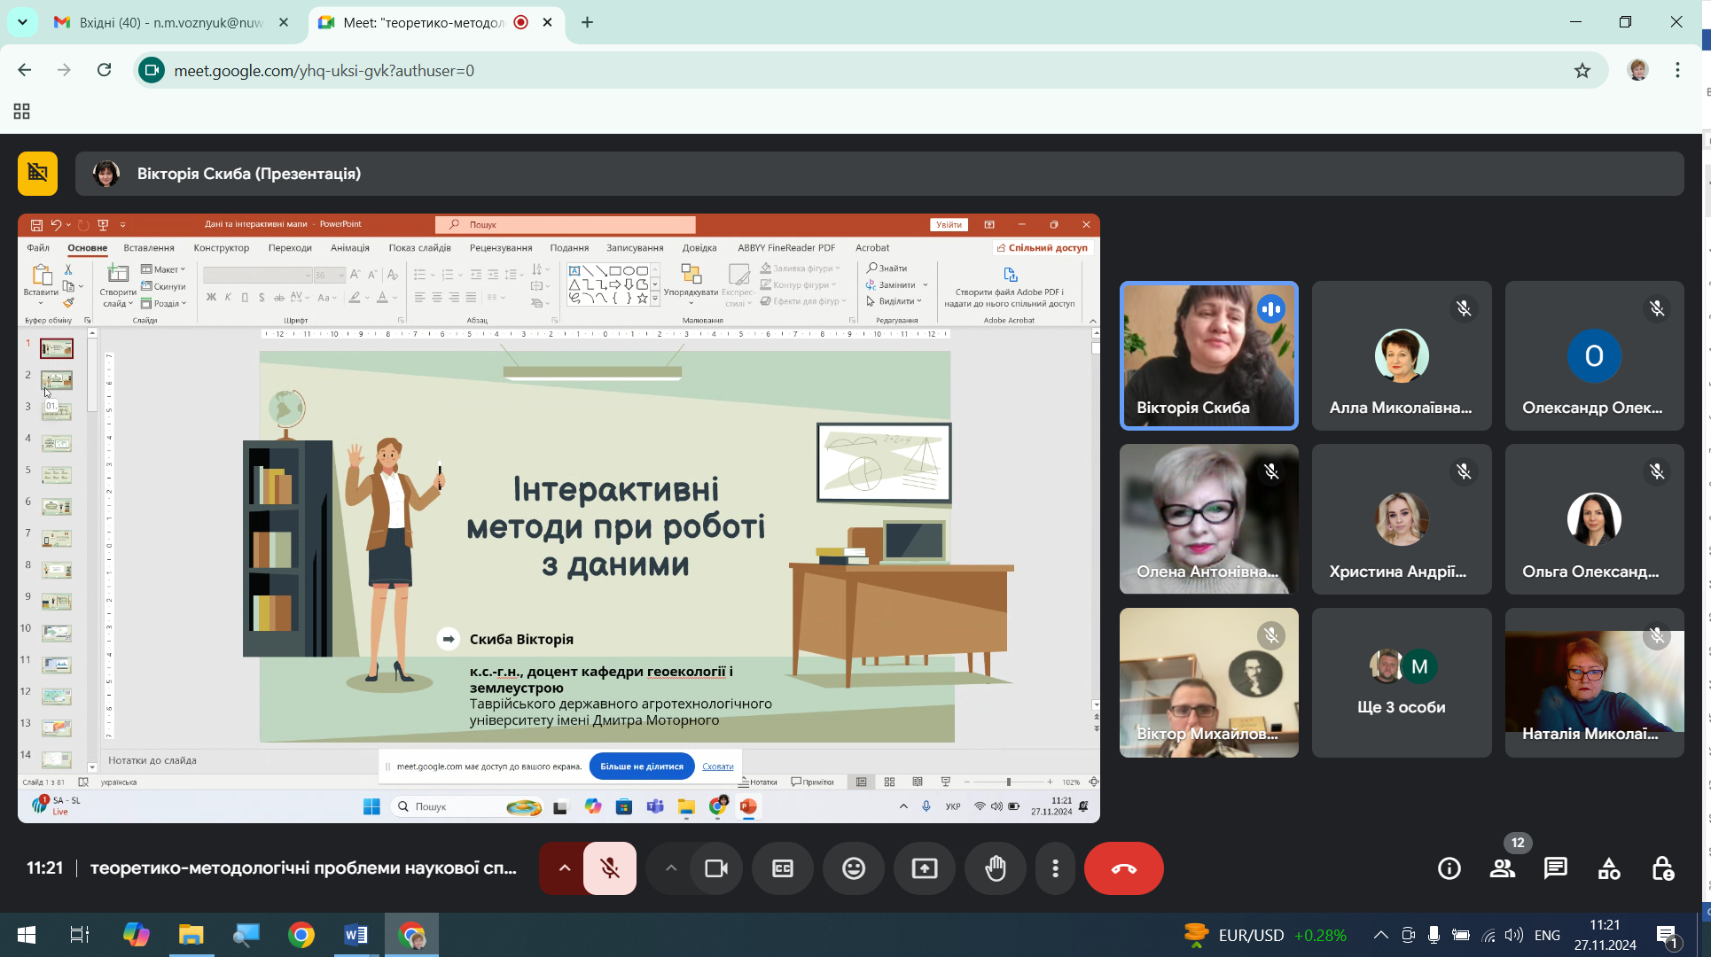The image size is (1711, 957).
Task: Unmute the microphone toggle button
Action: [x=610, y=868]
